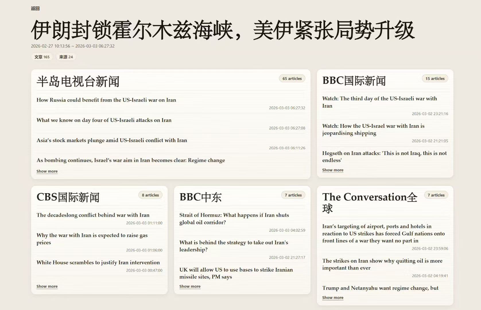Click timestamp 2026-03-03 06:27:08
The image size is (481, 310).
287,128
